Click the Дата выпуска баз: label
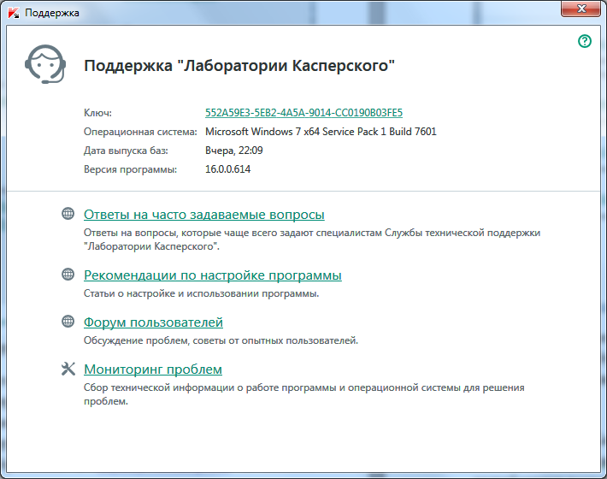 [x=126, y=151]
